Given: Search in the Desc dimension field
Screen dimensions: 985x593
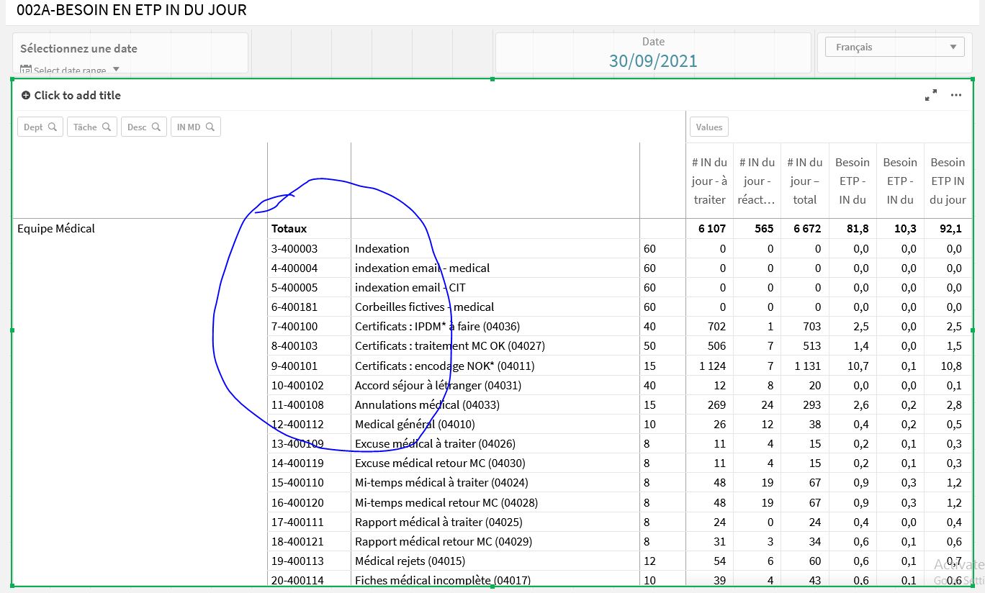Looking at the screenshot, I should (156, 127).
